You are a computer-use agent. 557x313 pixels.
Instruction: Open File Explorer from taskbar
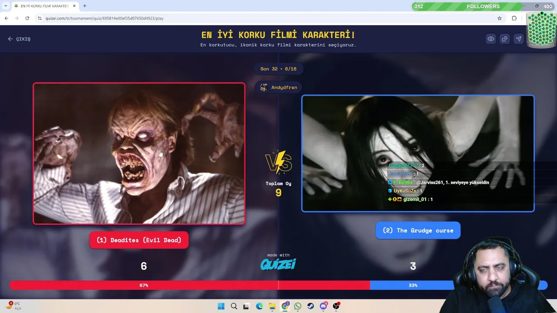tap(272, 306)
